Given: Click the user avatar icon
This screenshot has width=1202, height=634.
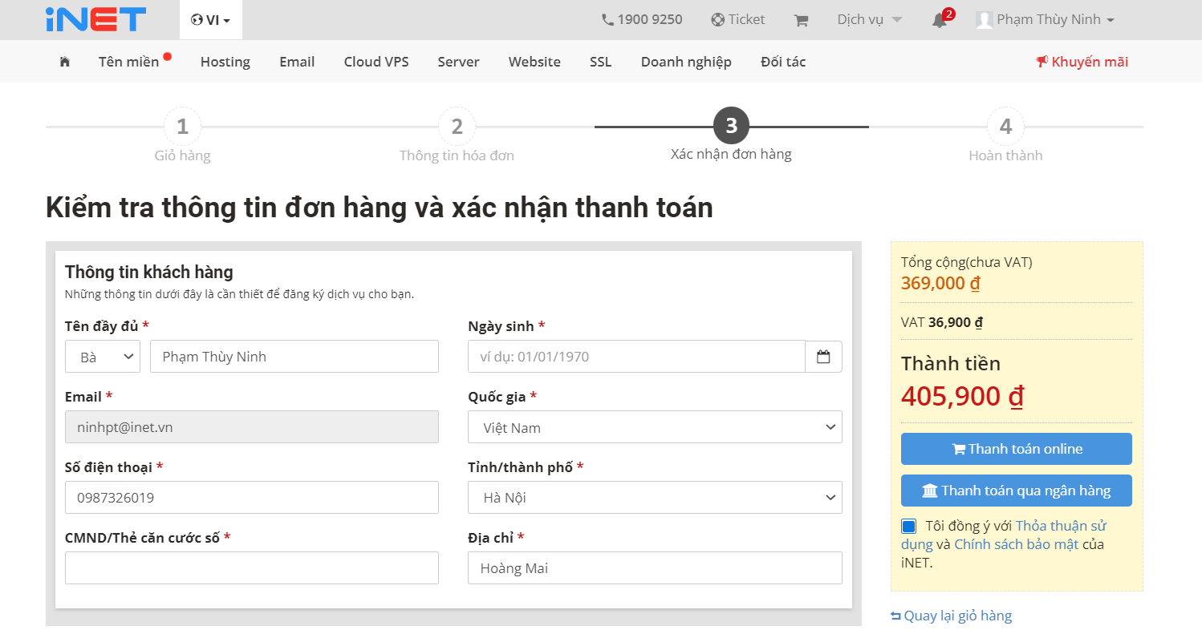Looking at the screenshot, I should pos(985,19).
